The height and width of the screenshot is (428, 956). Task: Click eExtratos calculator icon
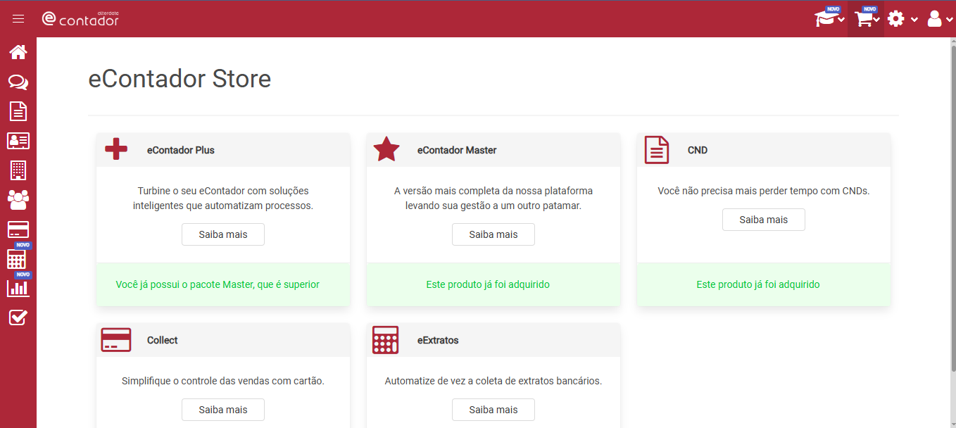[x=385, y=340]
